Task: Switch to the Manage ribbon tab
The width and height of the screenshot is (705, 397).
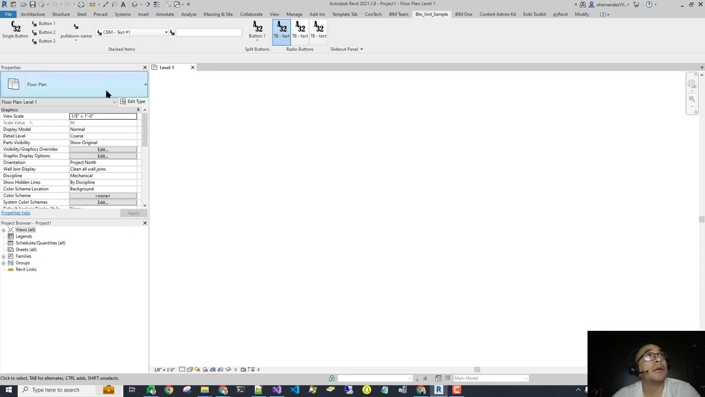Action: coord(294,14)
